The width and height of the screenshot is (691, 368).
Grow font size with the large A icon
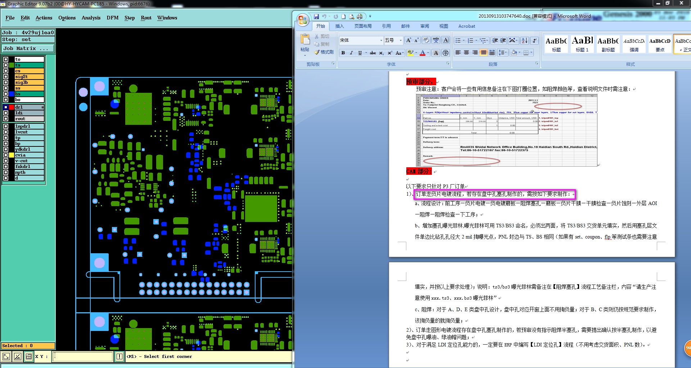408,40
